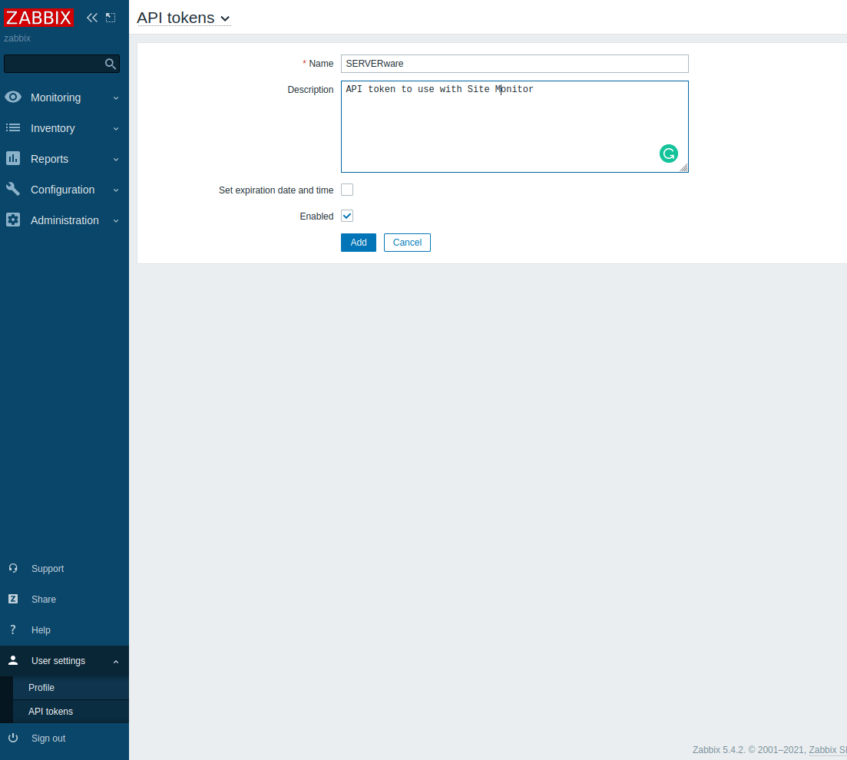
Task: Select API tokens under User settings
Action: [x=51, y=711]
